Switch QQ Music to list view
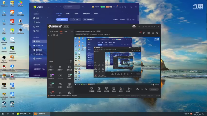This screenshot has height=116, width=207. pos(128,20)
